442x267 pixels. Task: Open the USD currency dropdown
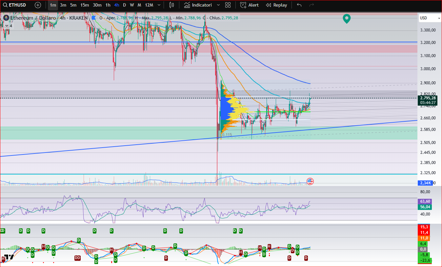(430, 18)
